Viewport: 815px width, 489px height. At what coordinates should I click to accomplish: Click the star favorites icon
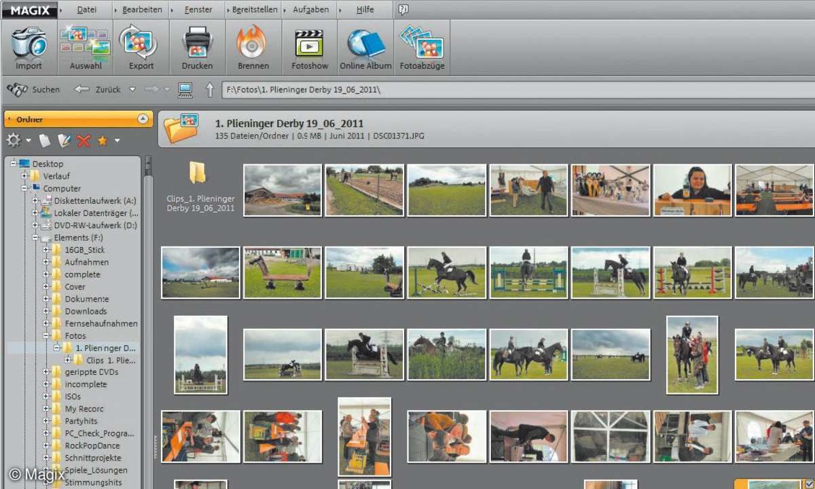pyautogui.click(x=103, y=141)
